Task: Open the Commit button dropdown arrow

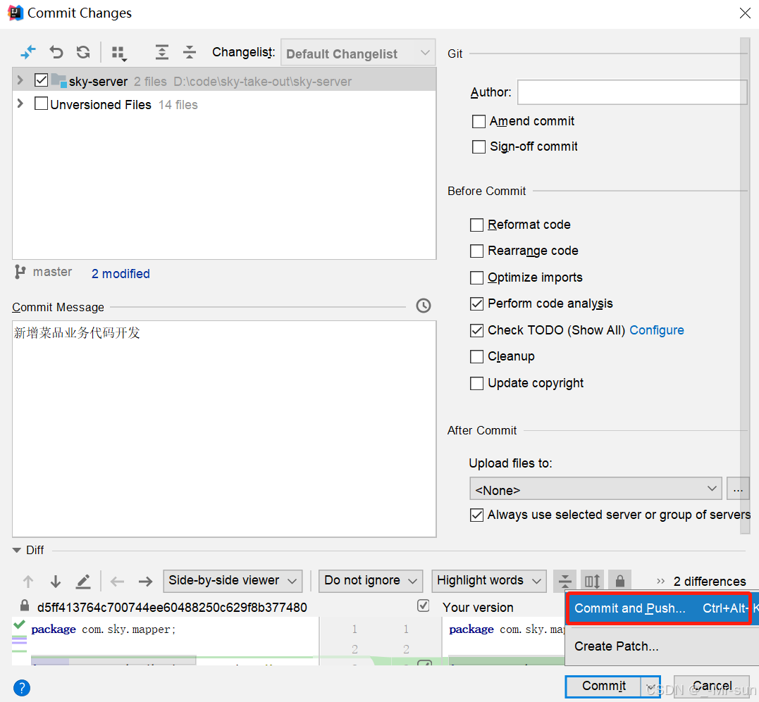Action: pyautogui.click(x=650, y=687)
